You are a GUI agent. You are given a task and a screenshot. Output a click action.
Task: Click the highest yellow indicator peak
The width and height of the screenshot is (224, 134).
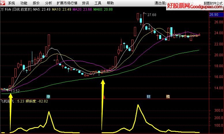coord(138,105)
